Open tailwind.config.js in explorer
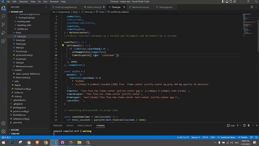The height and width of the screenshot is (146, 259). [x=21, y=119]
